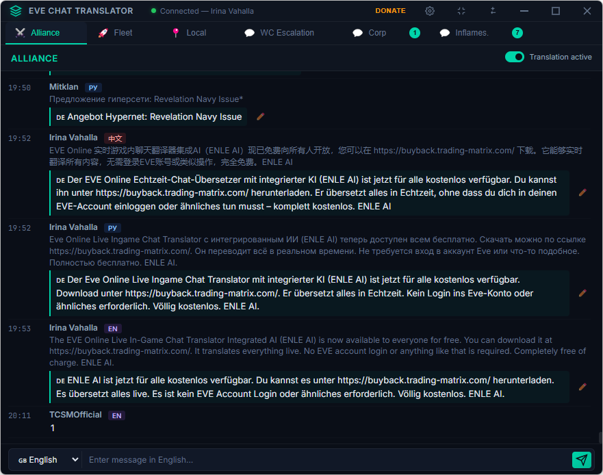Click the ALLIANCE channel heading

(x=34, y=58)
